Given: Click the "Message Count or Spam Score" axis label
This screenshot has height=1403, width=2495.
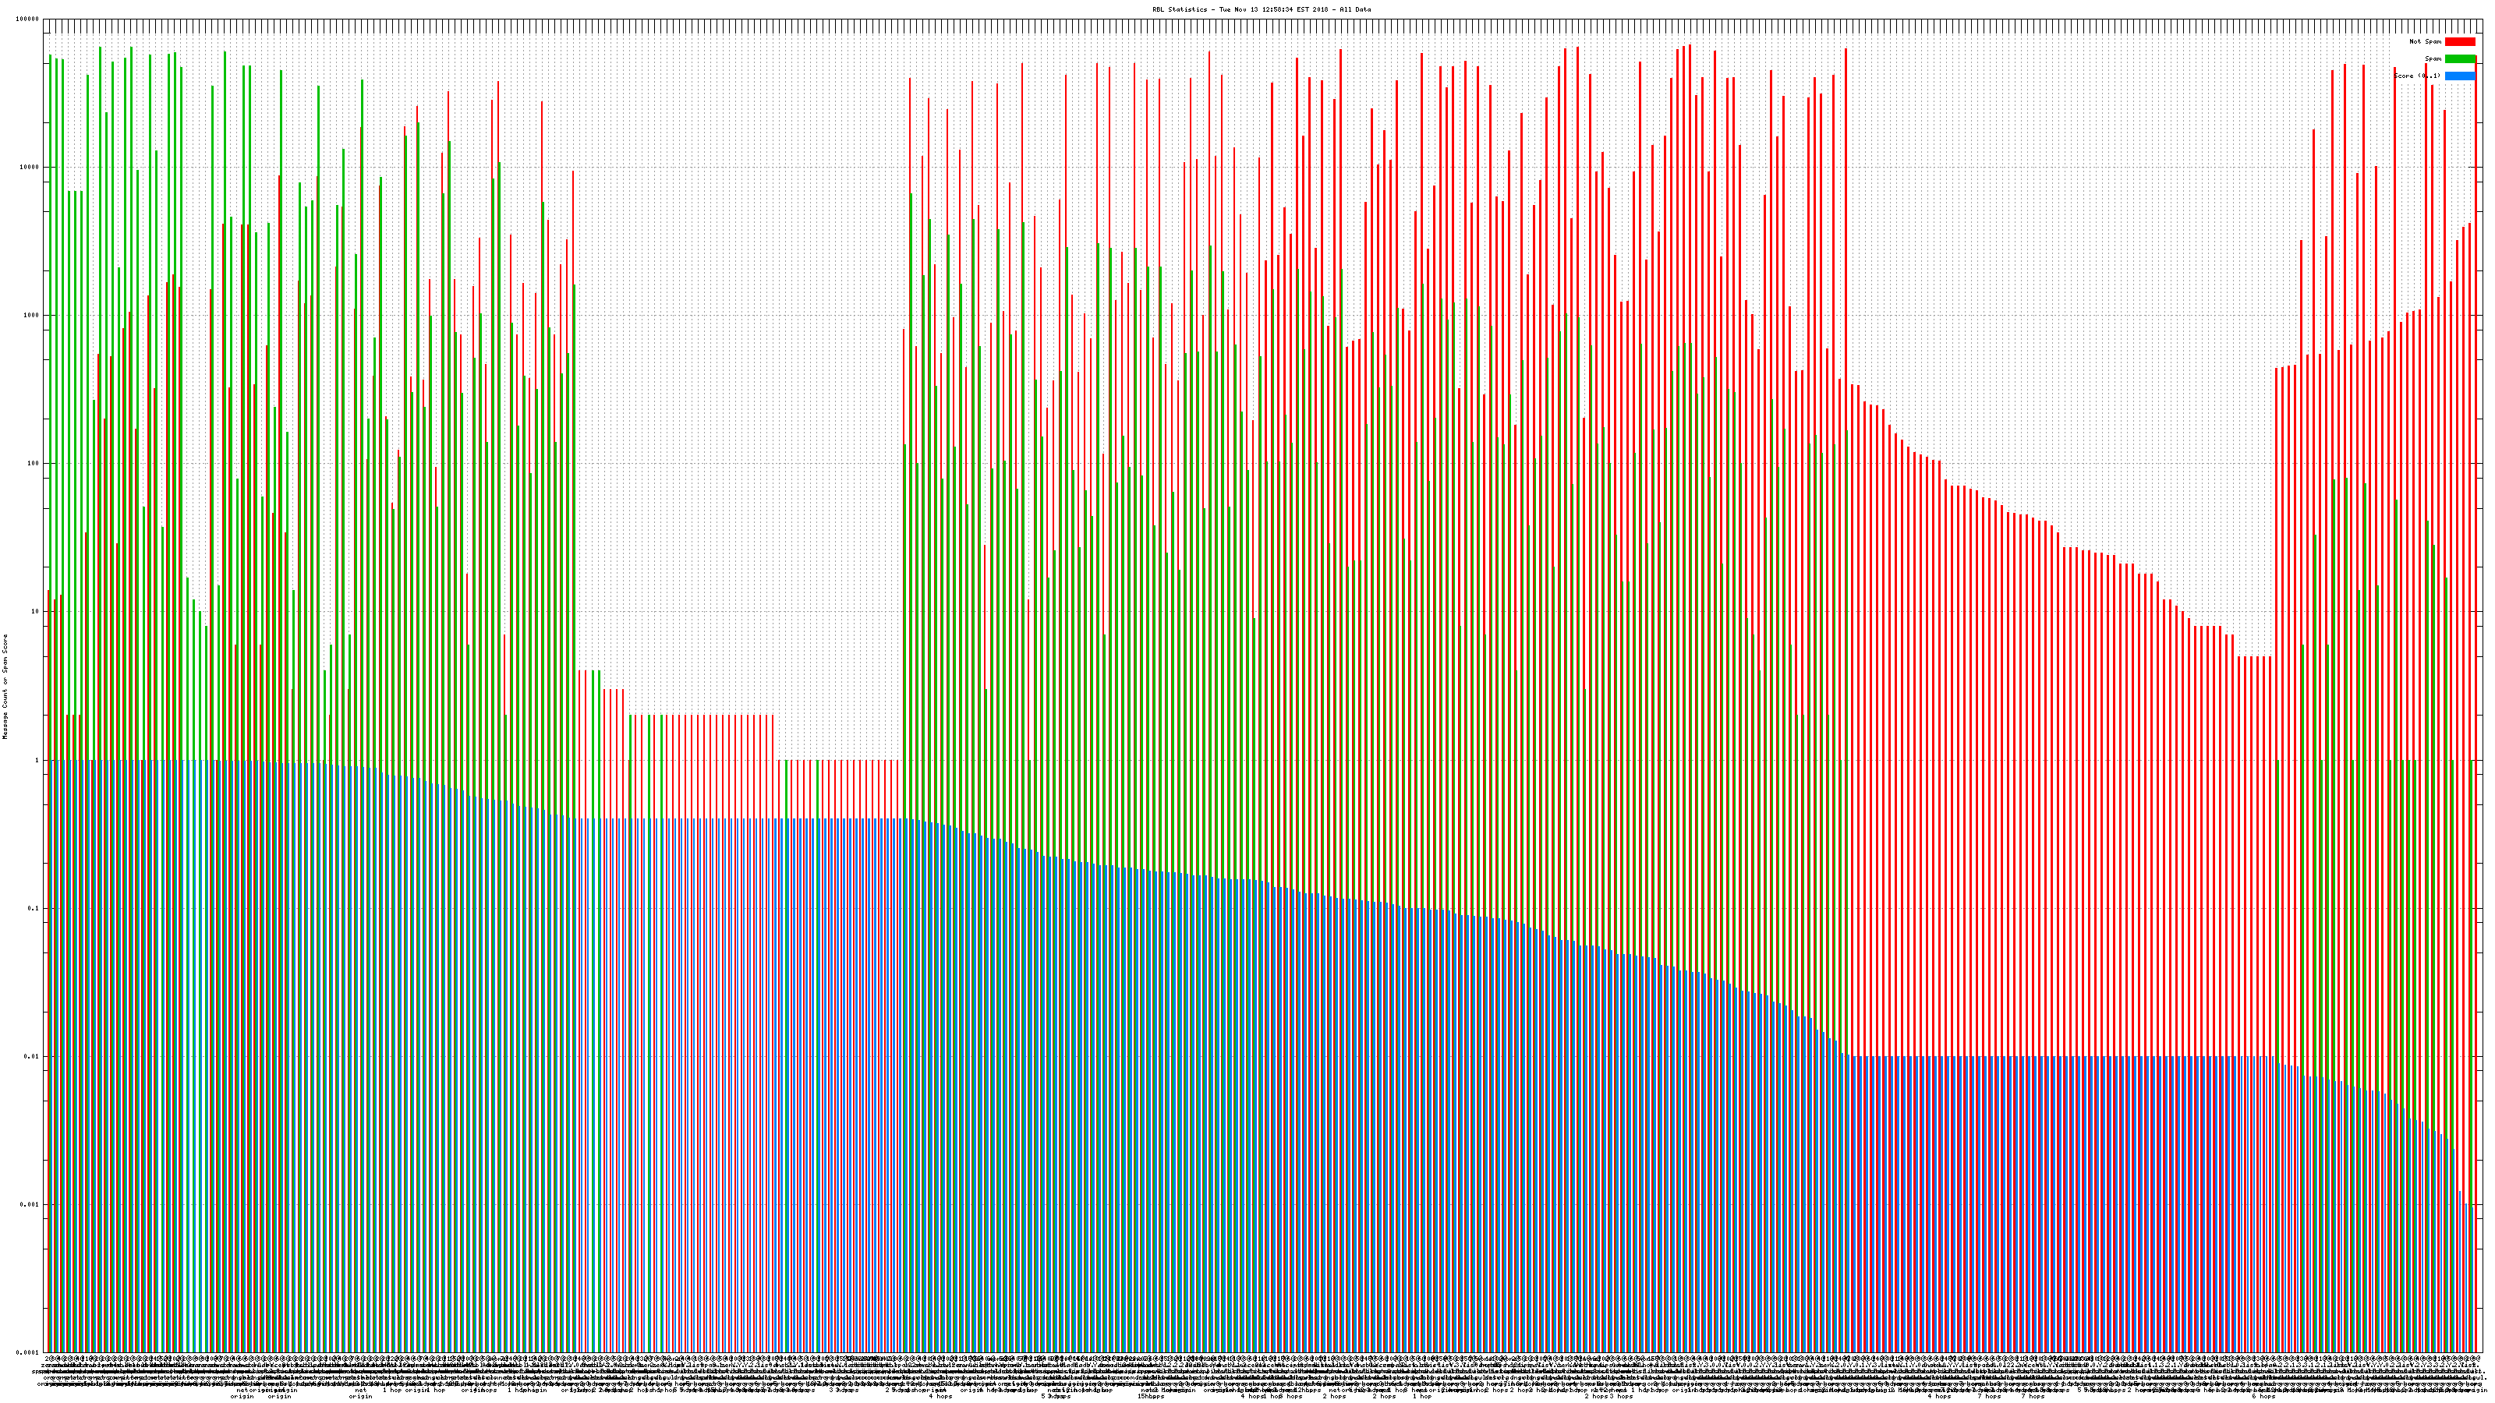Looking at the screenshot, I should 5,687.
